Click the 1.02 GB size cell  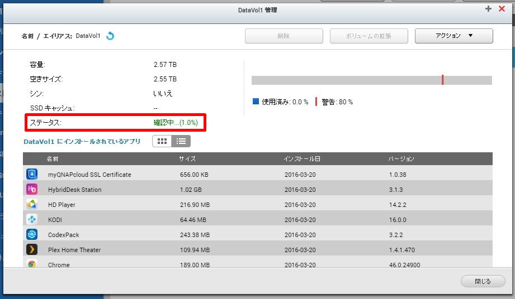coord(191,190)
